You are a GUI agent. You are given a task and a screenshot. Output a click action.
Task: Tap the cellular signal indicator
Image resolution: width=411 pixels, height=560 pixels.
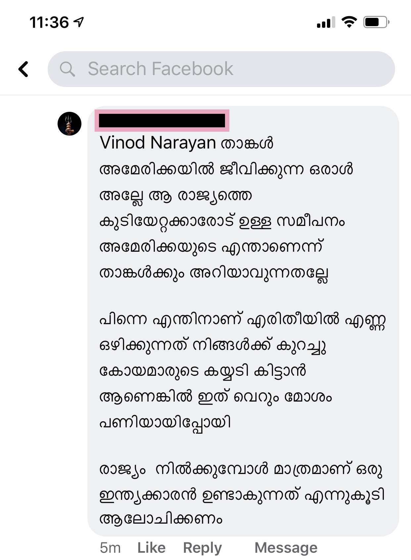pos(325,22)
